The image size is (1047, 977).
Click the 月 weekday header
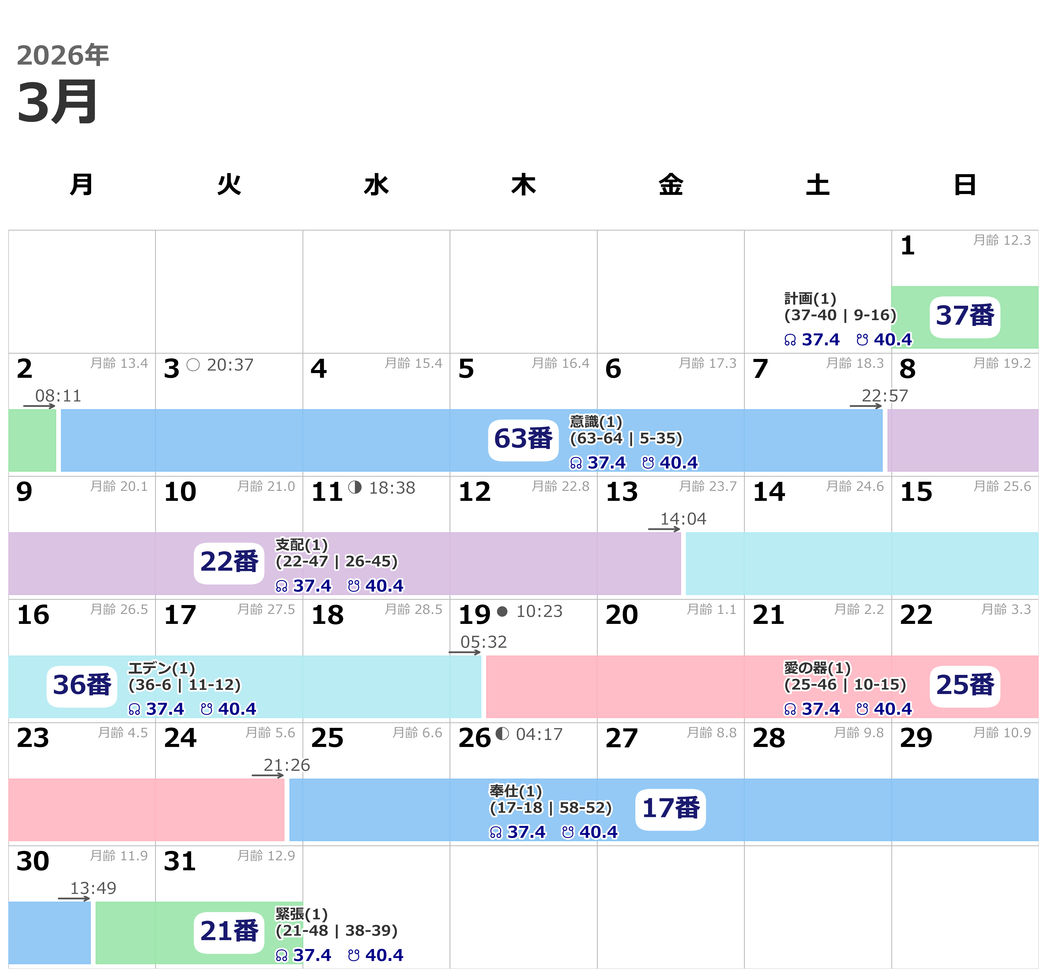pyautogui.click(x=82, y=184)
